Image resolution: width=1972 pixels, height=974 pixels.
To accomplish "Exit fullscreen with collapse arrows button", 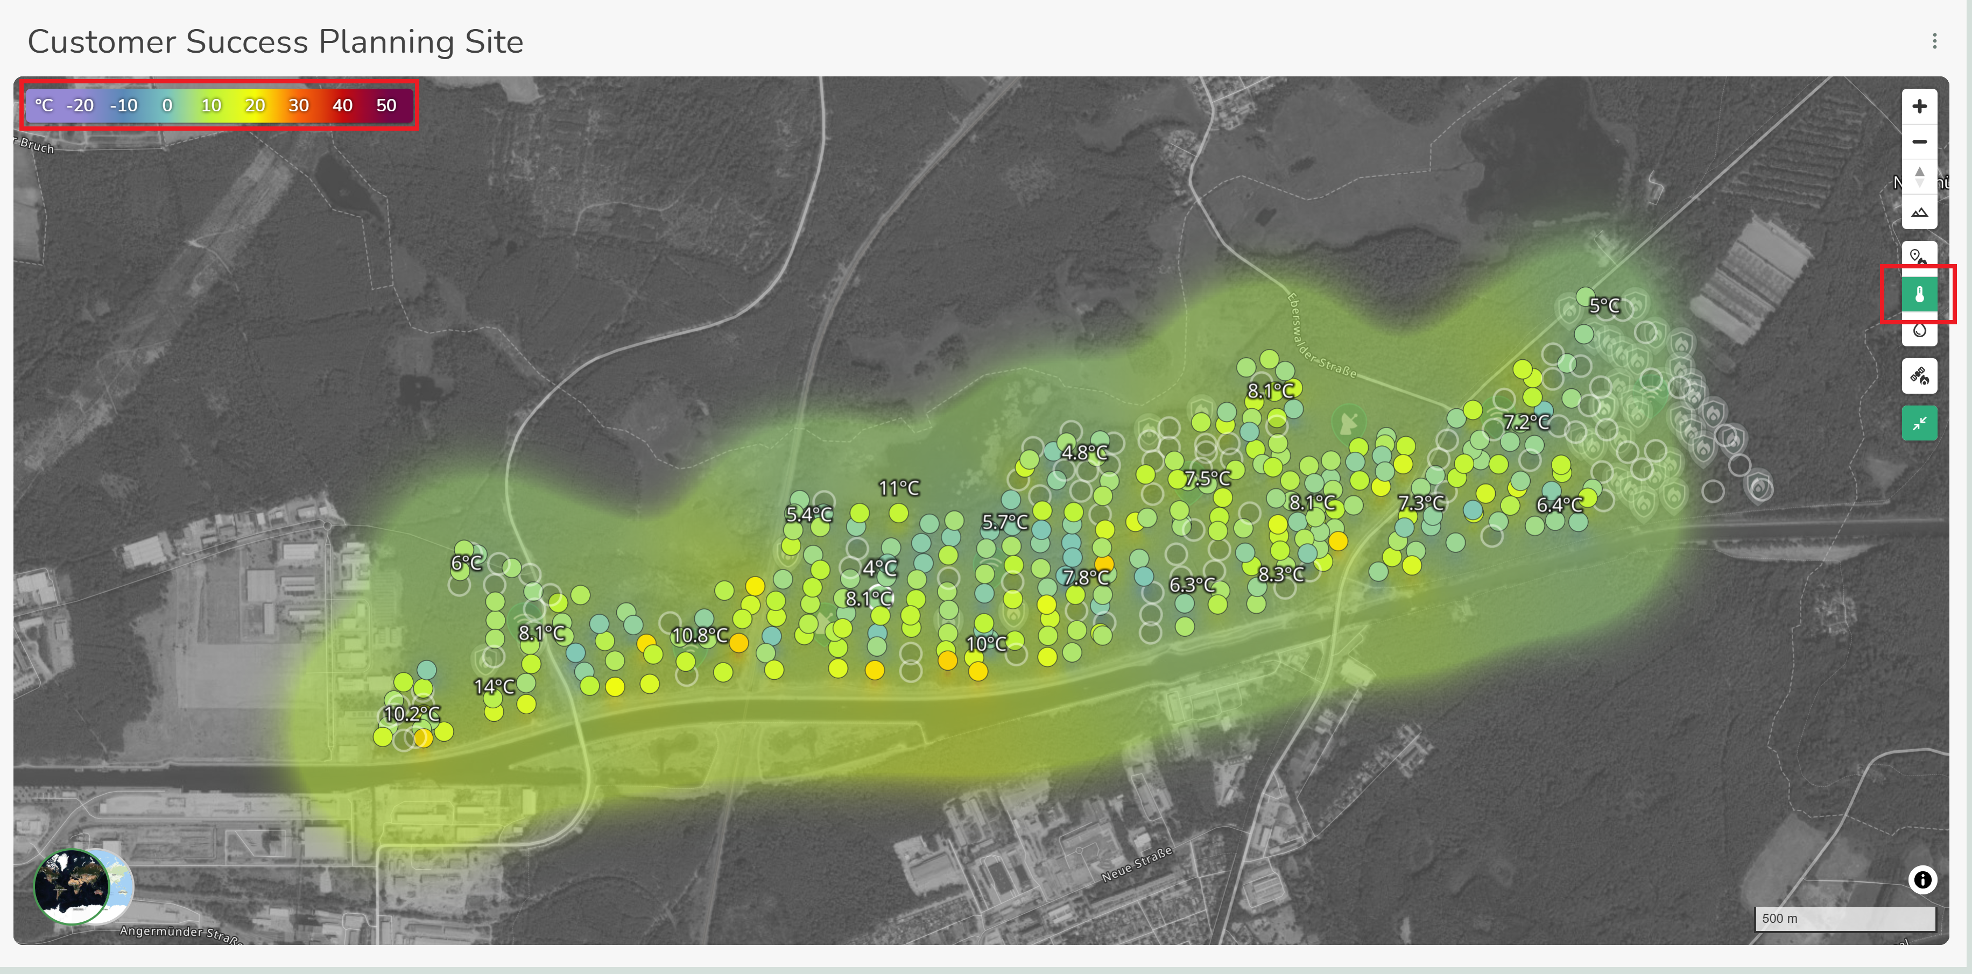I will click(1918, 423).
